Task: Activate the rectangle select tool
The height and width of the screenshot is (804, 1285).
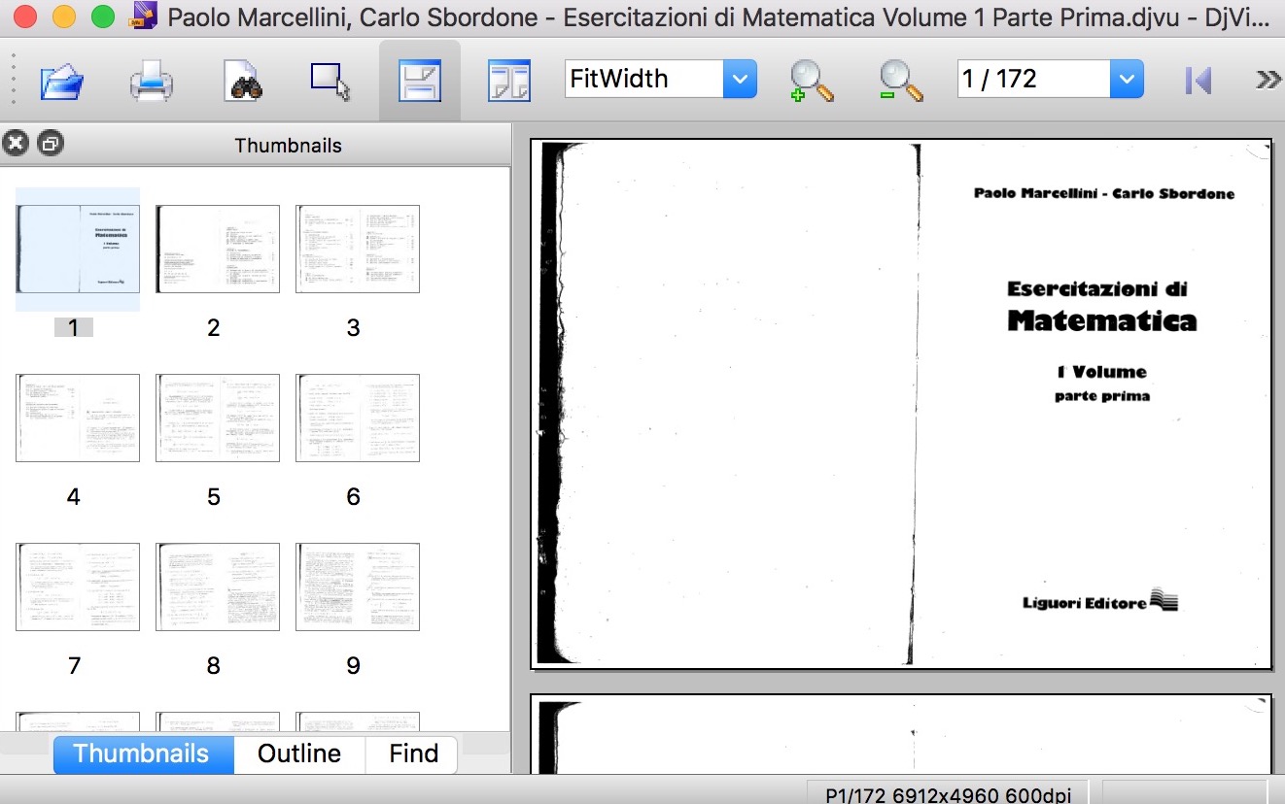Action: click(330, 81)
